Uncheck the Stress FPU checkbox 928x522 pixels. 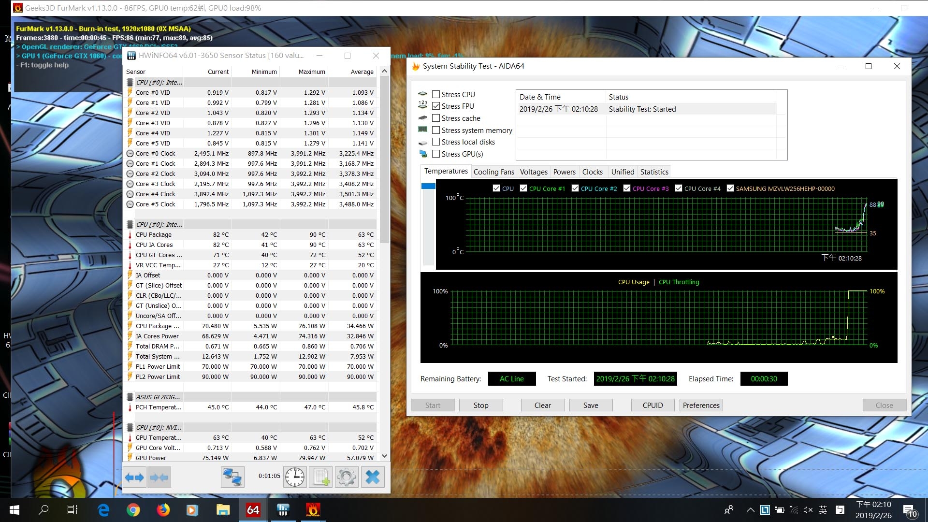(x=436, y=106)
